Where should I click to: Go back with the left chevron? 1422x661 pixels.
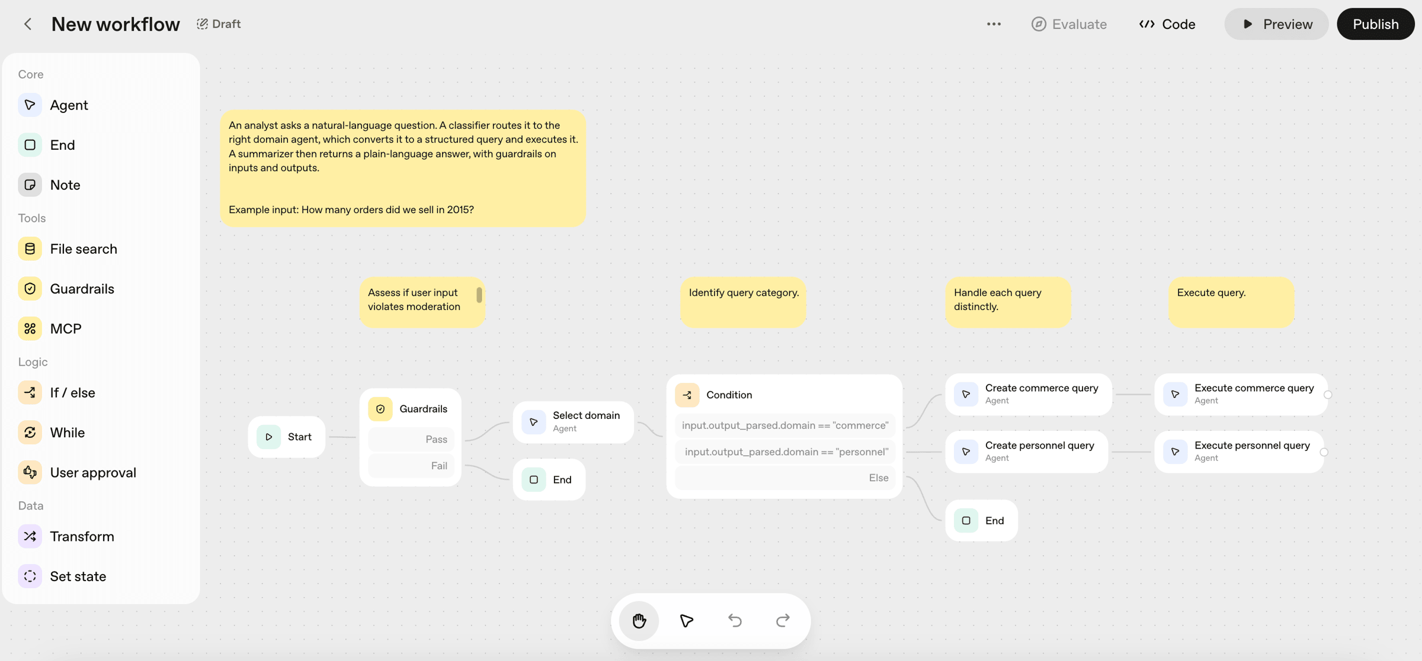pyautogui.click(x=27, y=24)
